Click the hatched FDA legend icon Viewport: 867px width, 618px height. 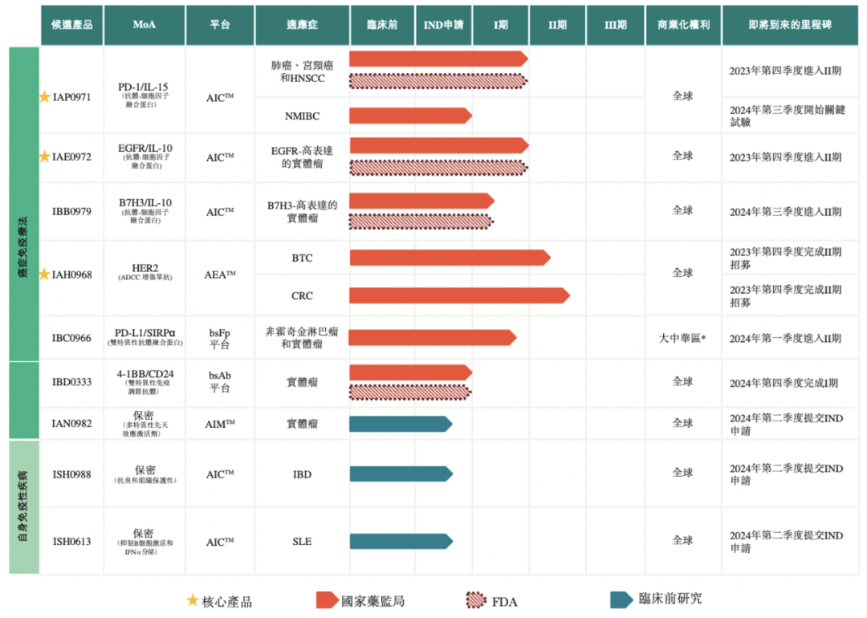[x=476, y=600]
